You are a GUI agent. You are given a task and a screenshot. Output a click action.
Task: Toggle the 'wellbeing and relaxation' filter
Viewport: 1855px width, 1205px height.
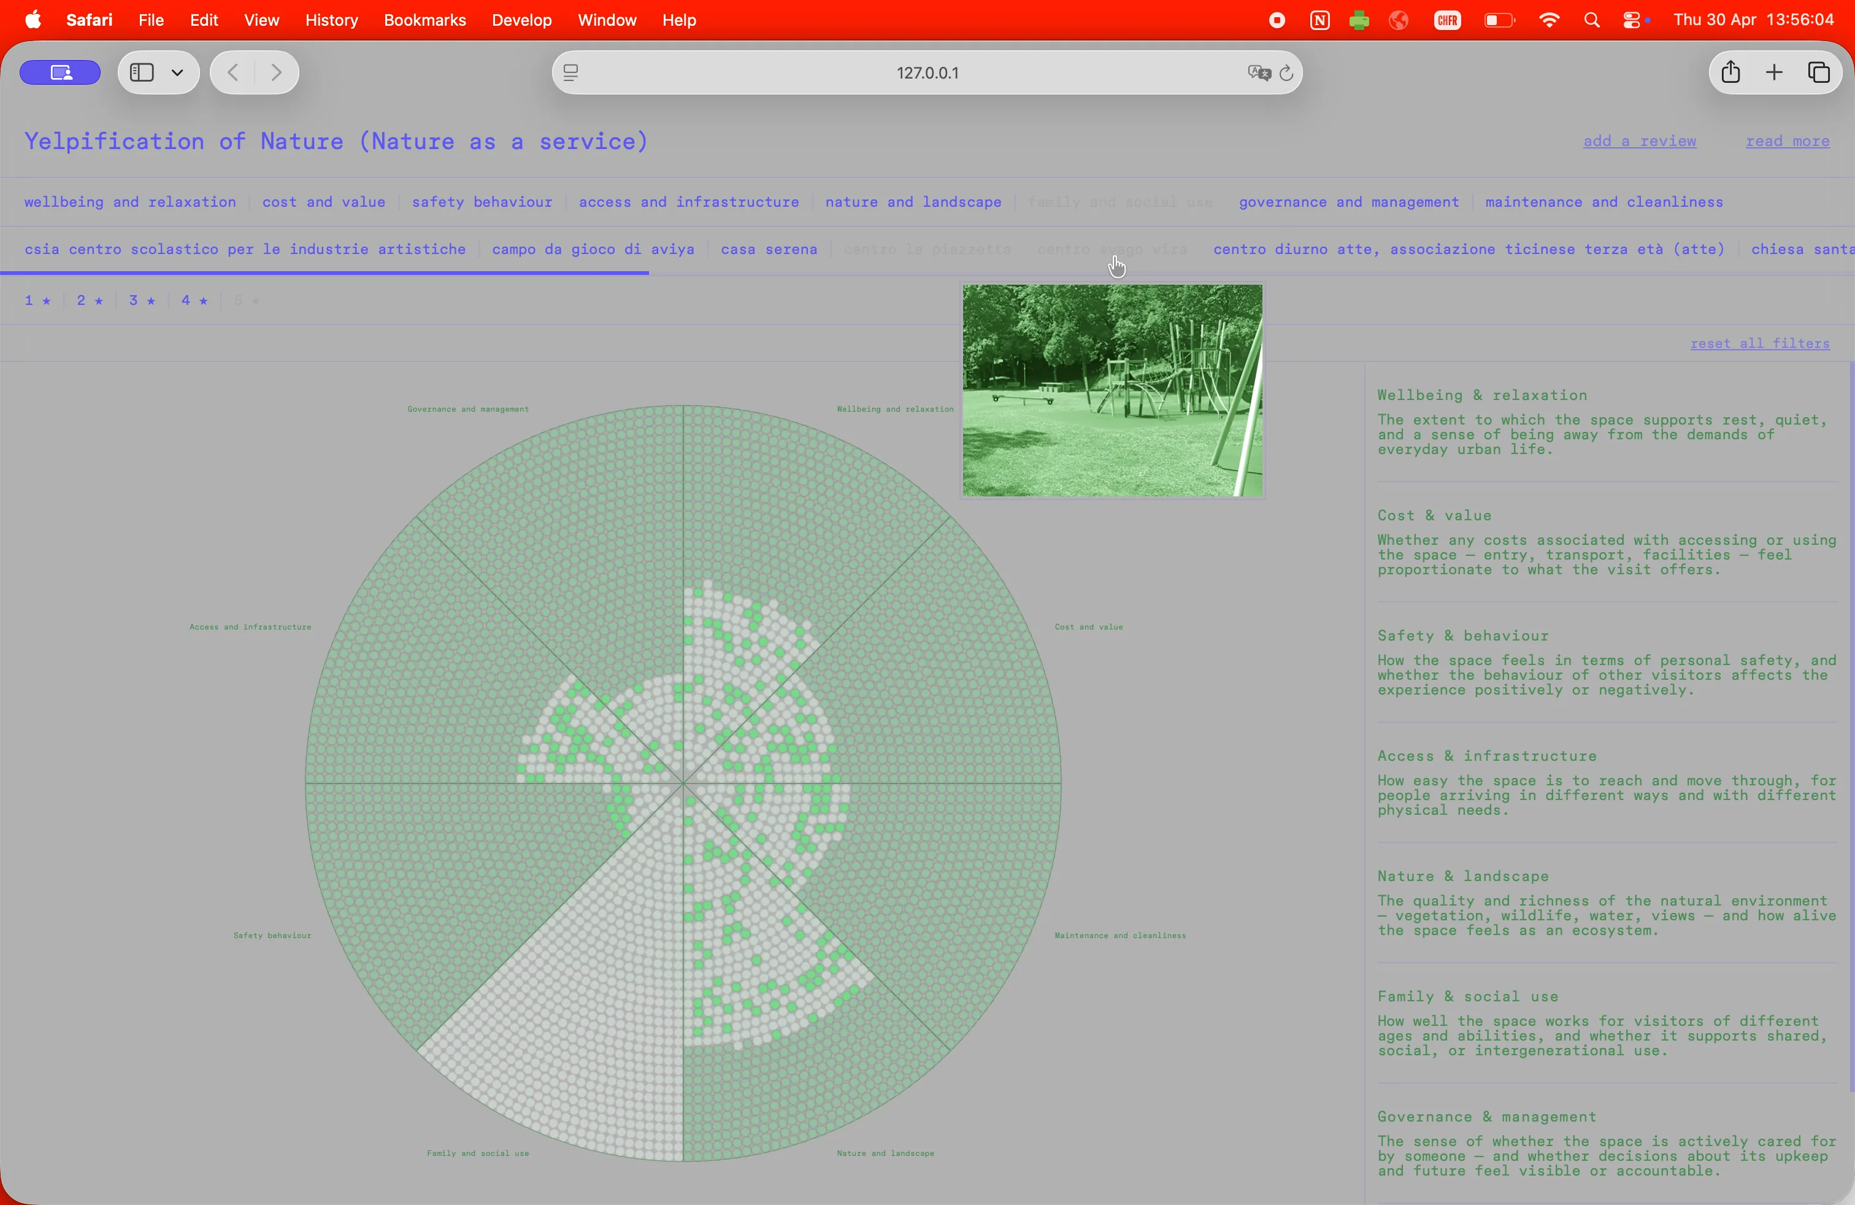130,202
